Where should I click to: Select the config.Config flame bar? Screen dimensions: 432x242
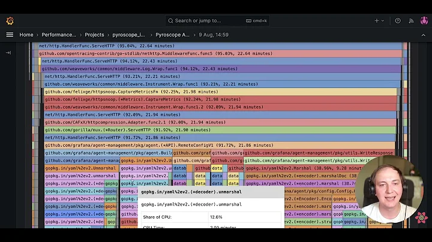320,191
